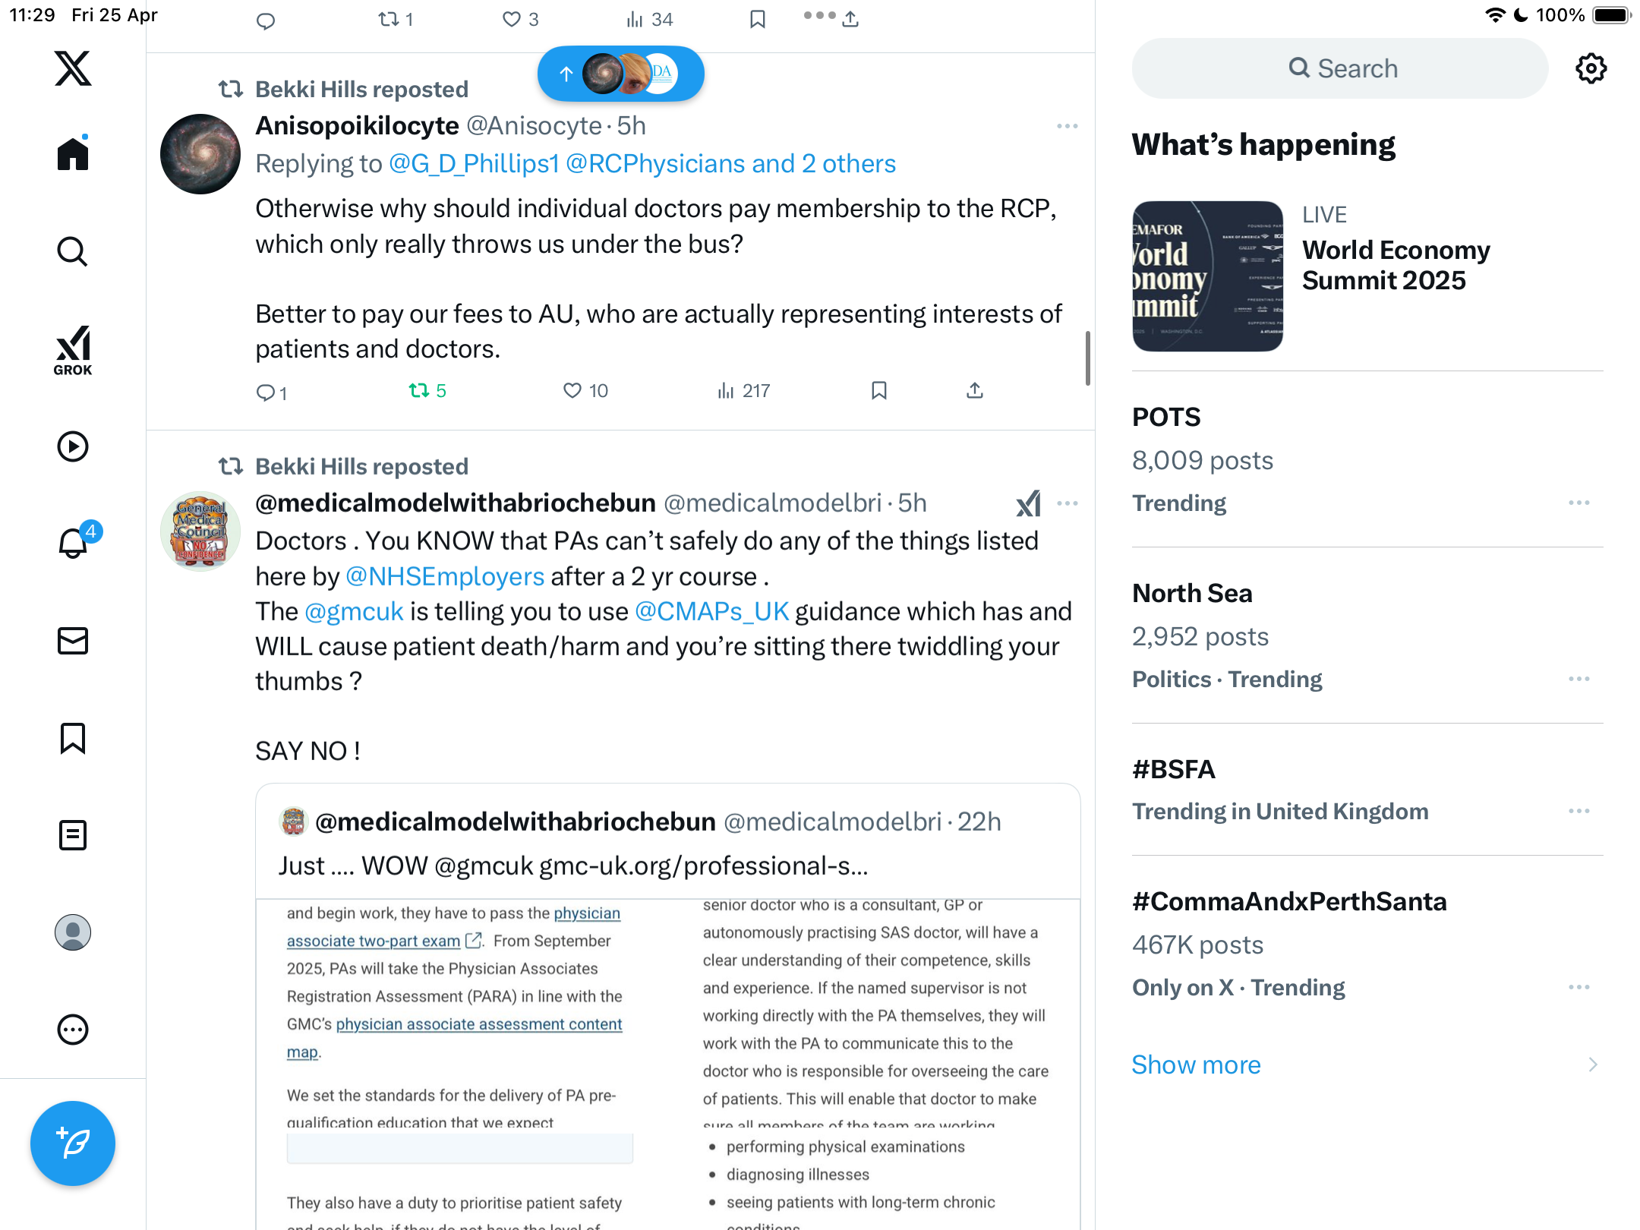1640x1230 pixels.
Task: Open search settings gear
Action: pyautogui.click(x=1591, y=68)
